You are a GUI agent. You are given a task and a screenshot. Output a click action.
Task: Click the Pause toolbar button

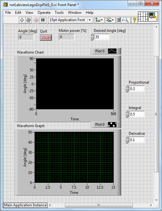click(43, 20)
